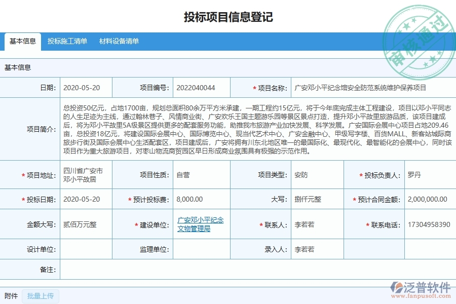Open the 广安邓小平纪念文物管理局 link

click(x=201, y=223)
